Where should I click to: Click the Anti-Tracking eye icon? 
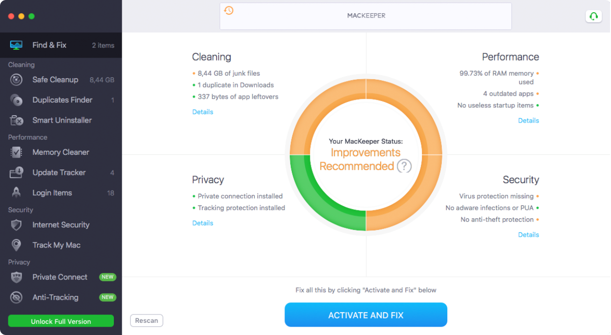16,297
